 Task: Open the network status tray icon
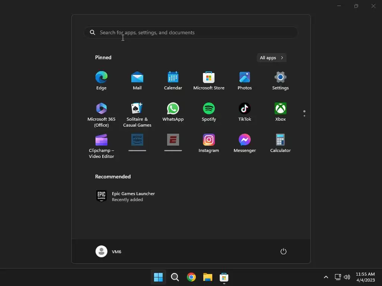tap(338, 277)
